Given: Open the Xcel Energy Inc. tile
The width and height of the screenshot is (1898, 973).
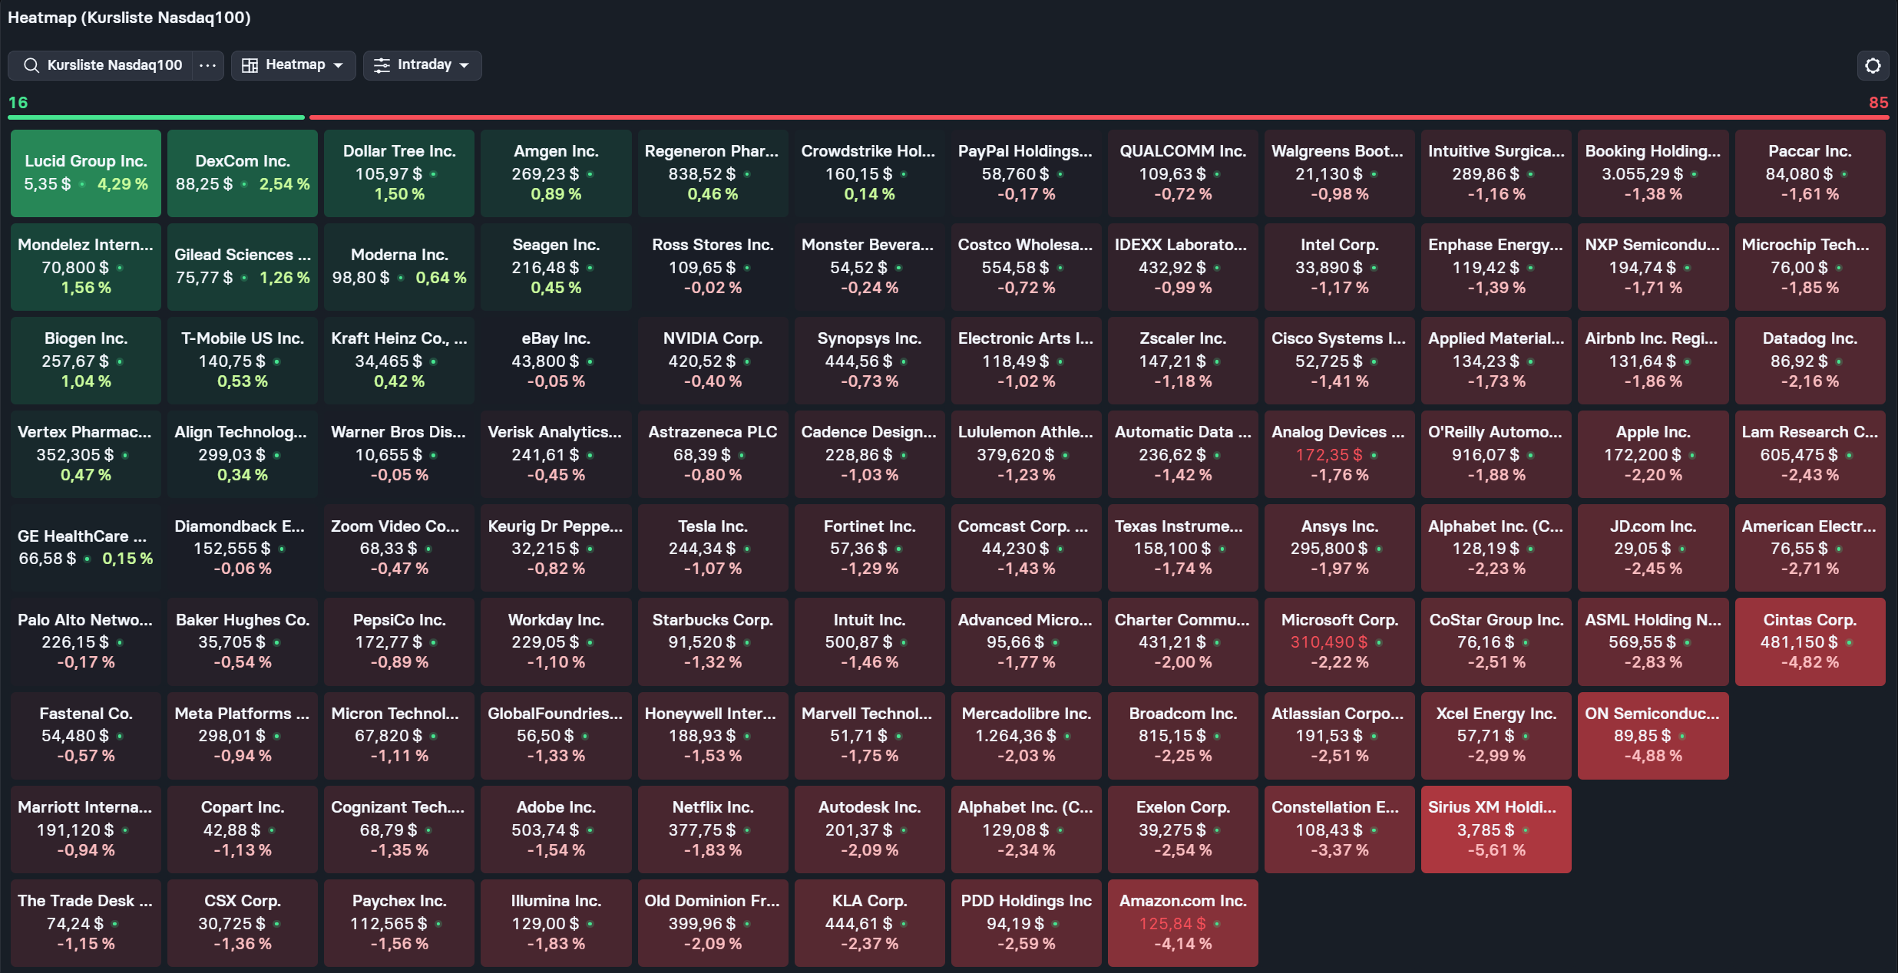Looking at the screenshot, I should [x=1496, y=735].
